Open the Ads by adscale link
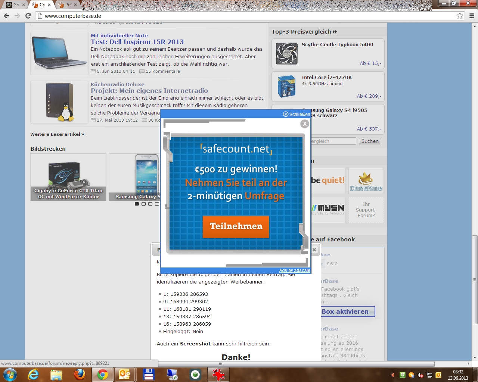This screenshot has height=382, width=478. (295, 270)
